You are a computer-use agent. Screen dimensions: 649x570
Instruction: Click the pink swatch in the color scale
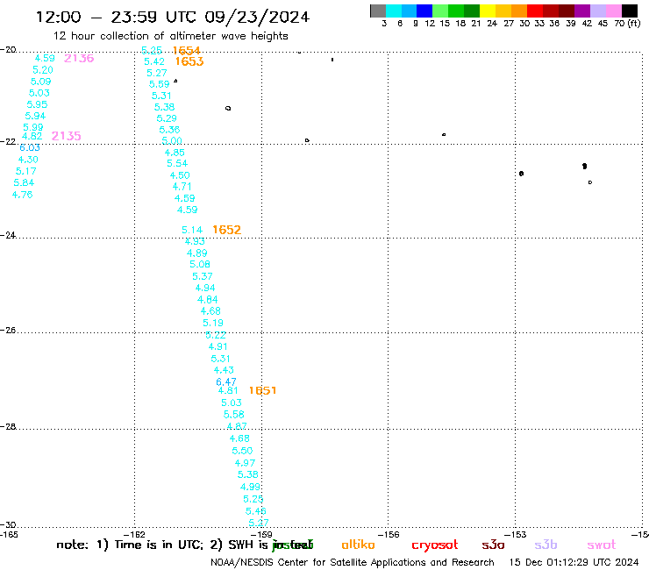pyautogui.click(x=614, y=11)
